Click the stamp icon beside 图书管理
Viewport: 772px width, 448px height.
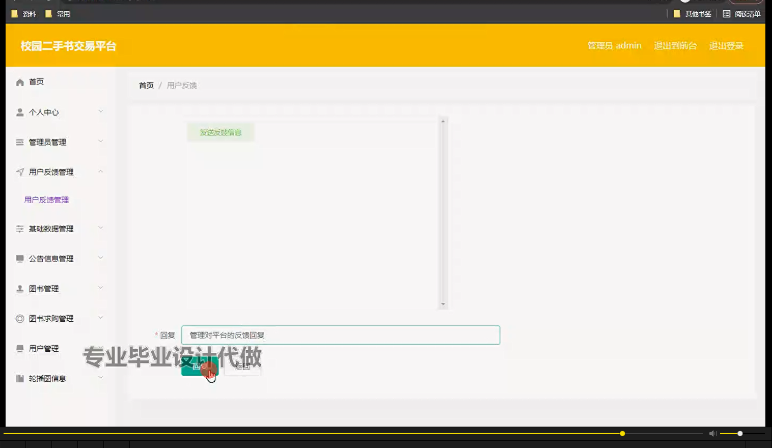[20, 289]
